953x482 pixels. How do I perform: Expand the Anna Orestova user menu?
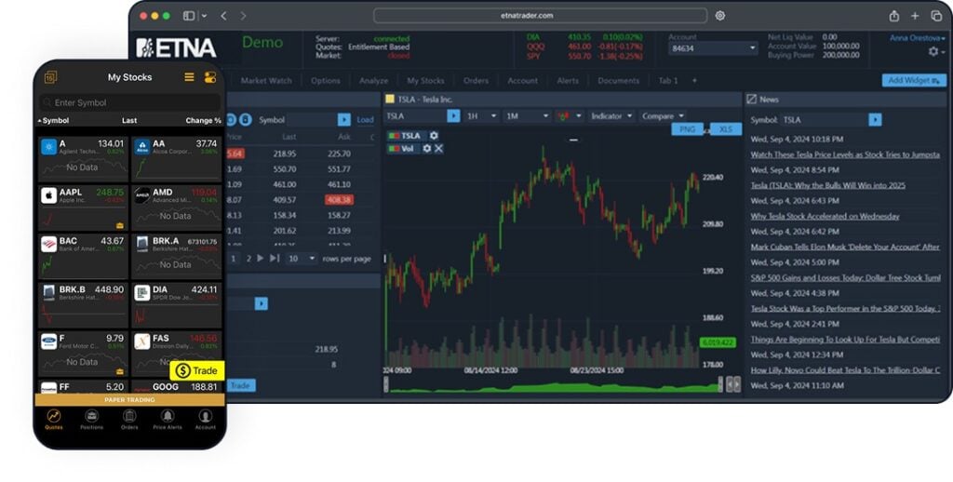pos(917,37)
